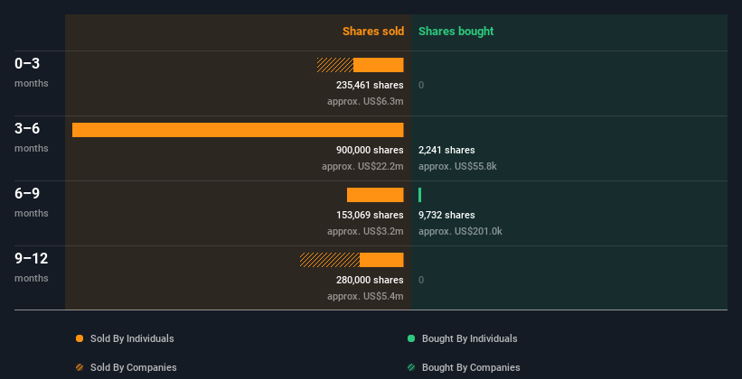Screen dimensions: 742x379
Task: Click the orange sold bar in 6–9 months
Action: (375, 195)
